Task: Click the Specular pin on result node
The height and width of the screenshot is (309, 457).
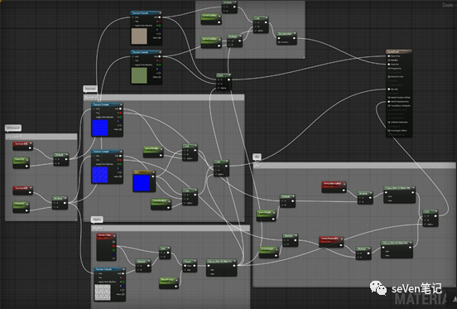Action: point(389,64)
